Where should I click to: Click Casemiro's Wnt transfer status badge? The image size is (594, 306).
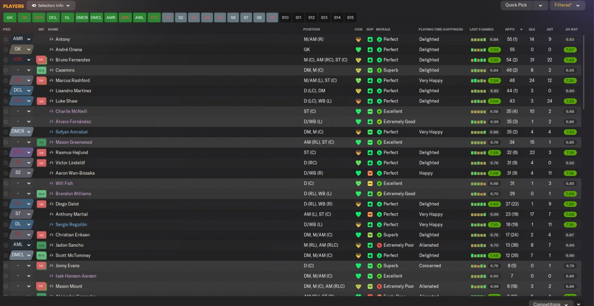pyautogui.click(x=41, y=70)
